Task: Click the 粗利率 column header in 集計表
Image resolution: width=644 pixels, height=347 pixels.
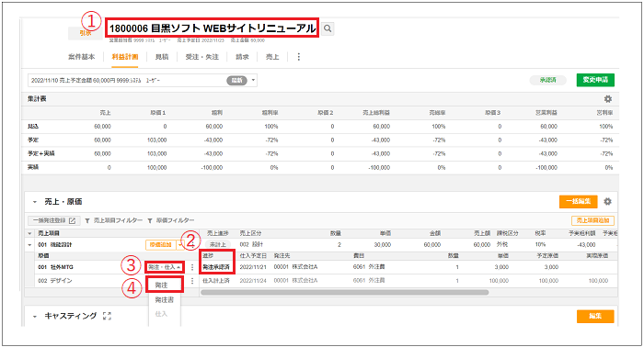Action: click(x=270, y=113)
